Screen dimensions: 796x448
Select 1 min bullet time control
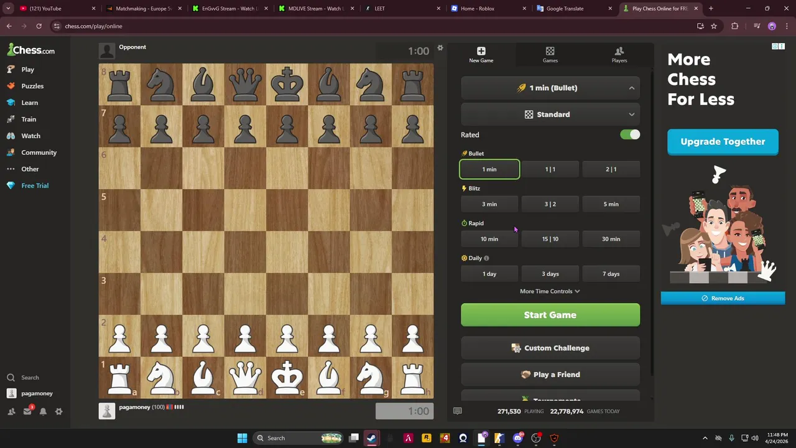click(x=489, y=169)
